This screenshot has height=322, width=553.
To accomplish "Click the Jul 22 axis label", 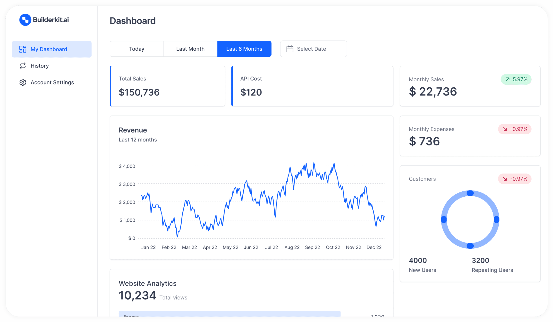I will pyautogui.click(x=271, y=247).
